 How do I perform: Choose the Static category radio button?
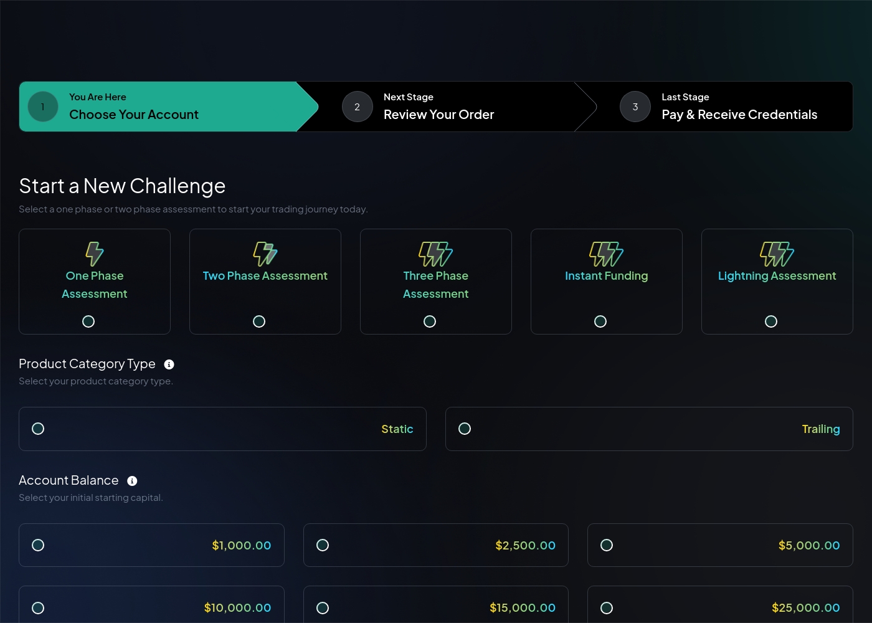coord(38,429)
